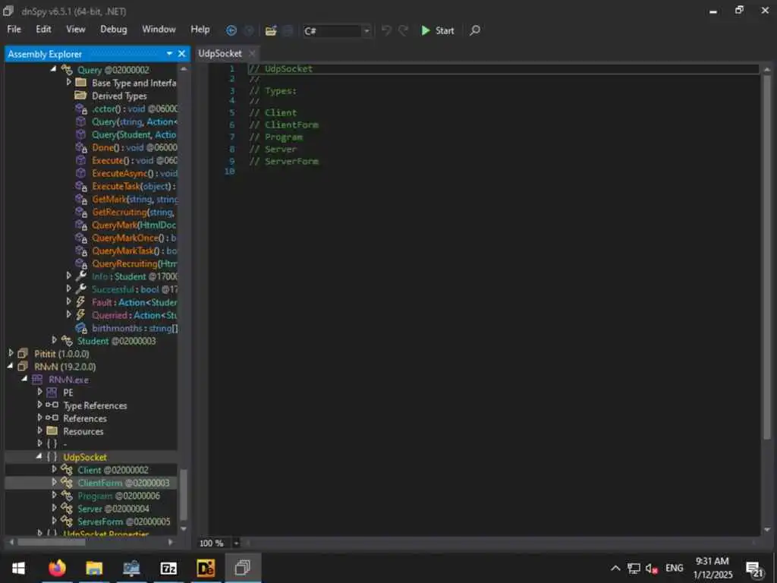
Task: Select the QueryRecruiting method
Action: pos(134,263)
